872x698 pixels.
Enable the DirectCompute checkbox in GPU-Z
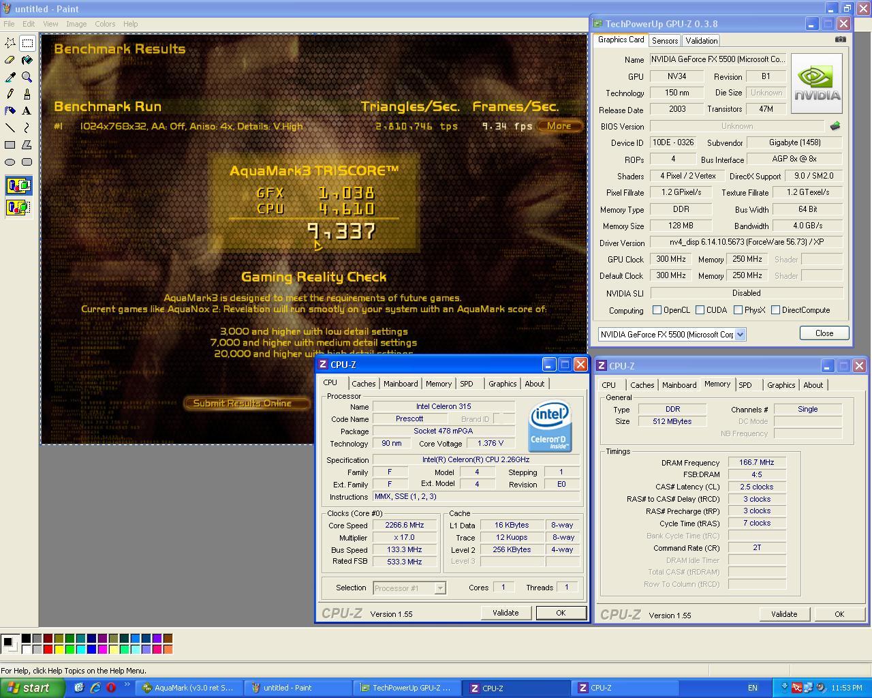coord(775,310)
